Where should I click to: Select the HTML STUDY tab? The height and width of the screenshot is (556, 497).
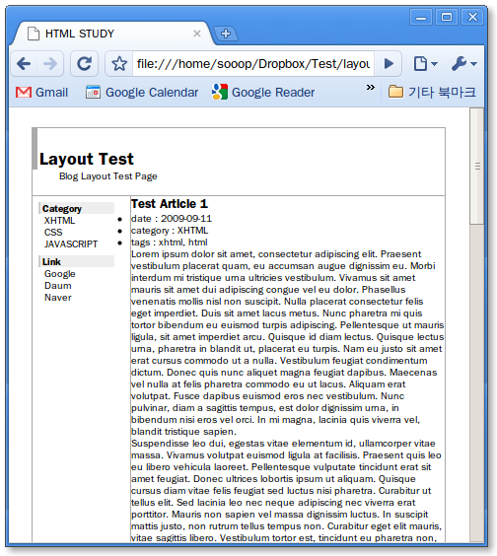pos(113,34)
